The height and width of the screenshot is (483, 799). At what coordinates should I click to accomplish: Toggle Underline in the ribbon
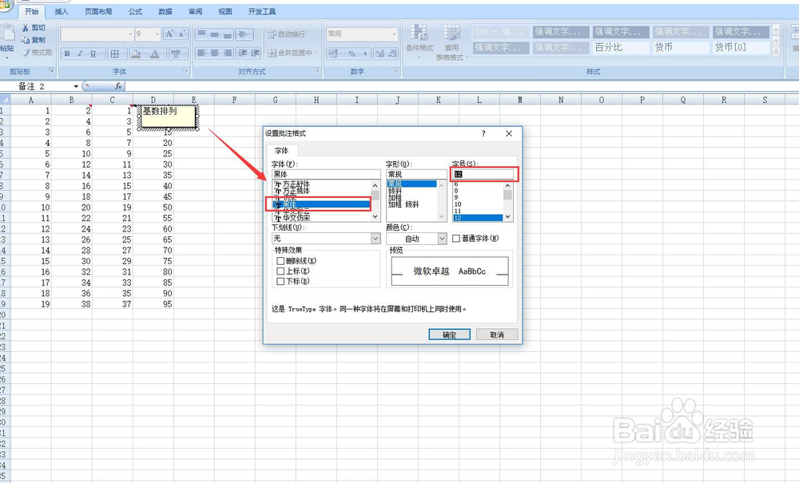tap(93, 53)
